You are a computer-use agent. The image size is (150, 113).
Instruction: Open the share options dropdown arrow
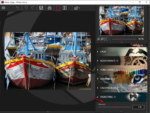[79, 8]
